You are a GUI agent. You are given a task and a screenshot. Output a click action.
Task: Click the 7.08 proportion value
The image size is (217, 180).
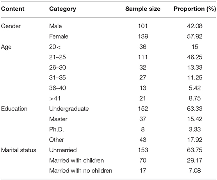[x=195, y=171]
